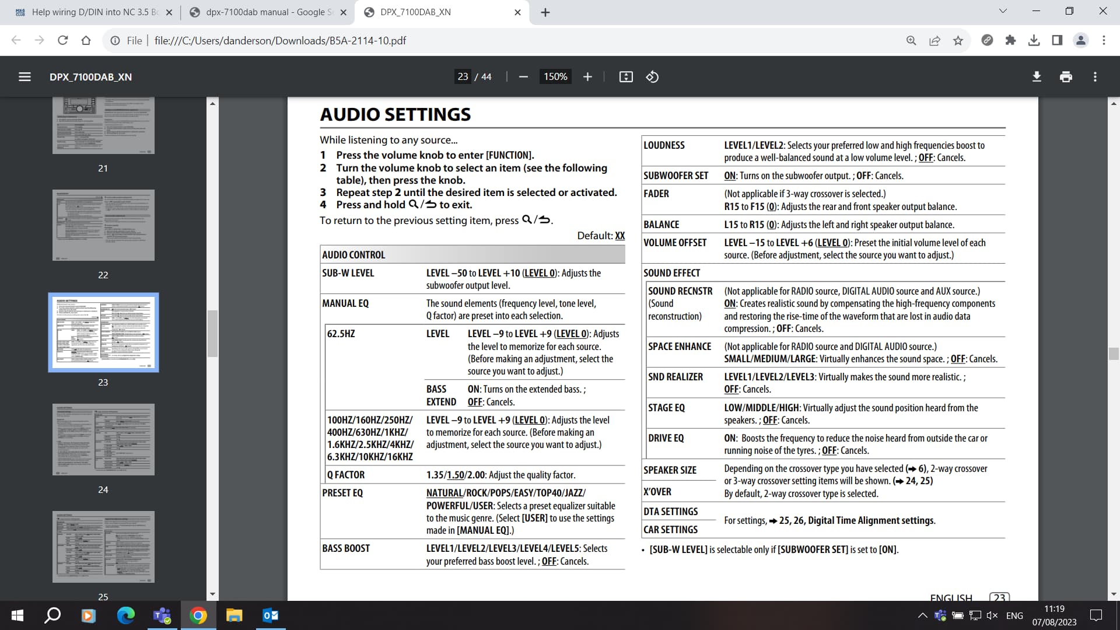Screen dimensions: 1120x630
Task: Click the page number input field
Action: click(463, 77)
